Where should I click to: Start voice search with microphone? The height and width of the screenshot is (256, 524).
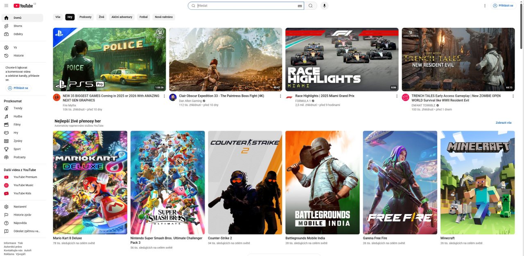324,6
